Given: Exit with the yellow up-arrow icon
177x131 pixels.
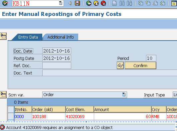Looking at the screenshot, I should coord(96,3).
